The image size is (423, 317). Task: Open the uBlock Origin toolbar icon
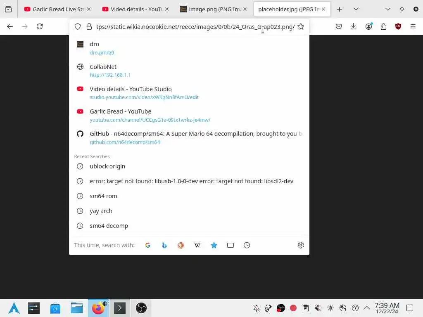(398, 26)
